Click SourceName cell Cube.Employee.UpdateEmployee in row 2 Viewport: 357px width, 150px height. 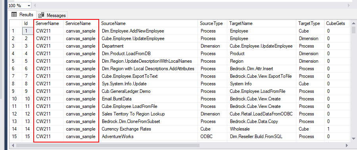coord(149,38)
